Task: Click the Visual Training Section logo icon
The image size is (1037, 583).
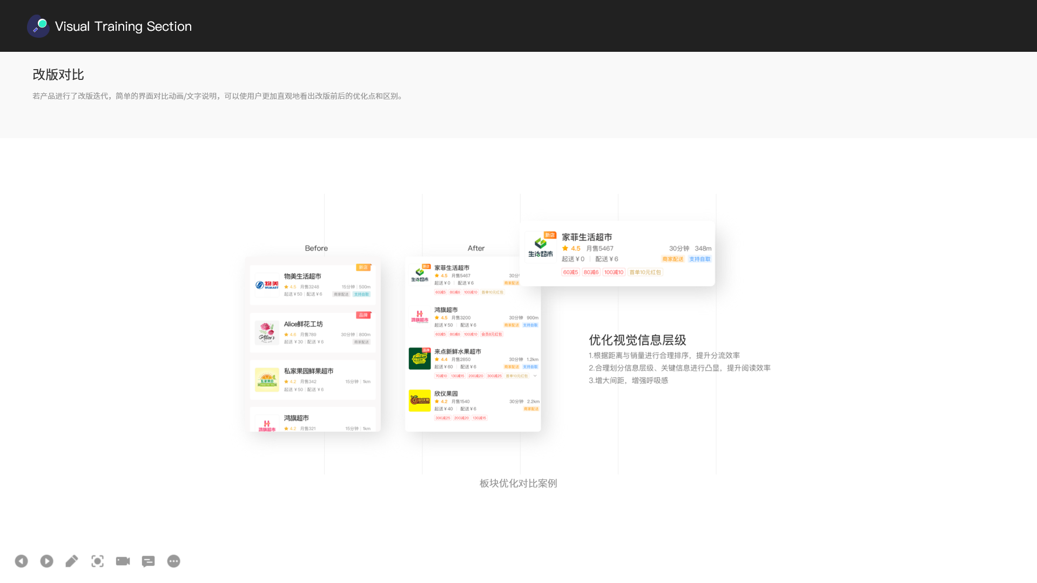Action: coord(38,26)
